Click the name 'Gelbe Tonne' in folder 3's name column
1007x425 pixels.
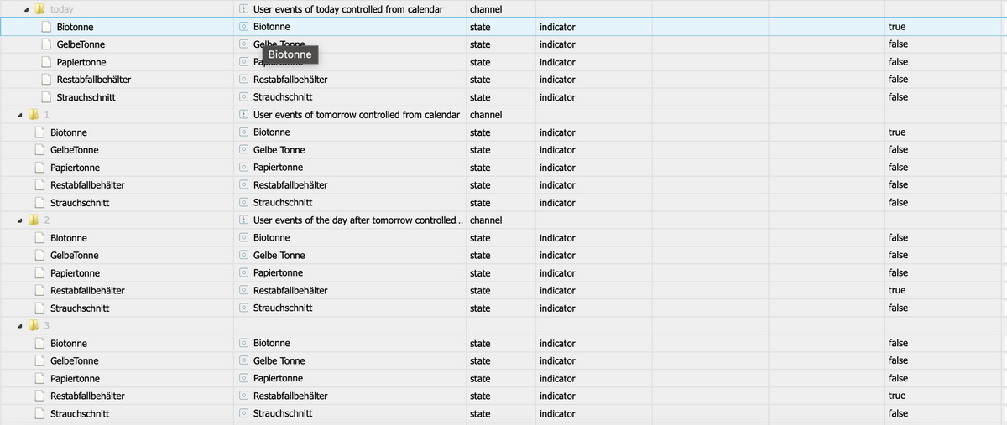click(x=279, y=361)
